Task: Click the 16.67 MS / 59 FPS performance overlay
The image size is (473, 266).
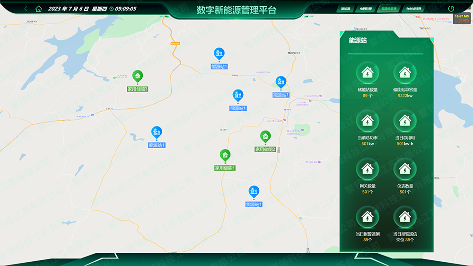Action: (462, 18)
